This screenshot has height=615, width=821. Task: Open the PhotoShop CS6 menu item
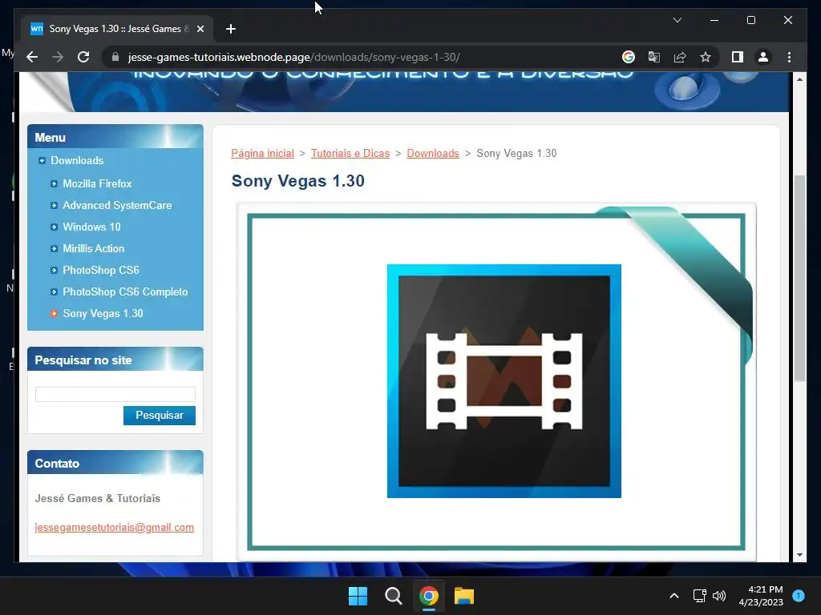coord(100,271)
